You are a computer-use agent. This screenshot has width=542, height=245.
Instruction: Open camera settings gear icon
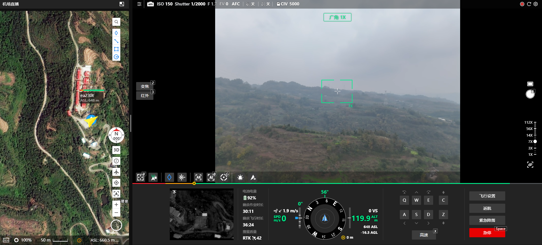pos(536,4)
